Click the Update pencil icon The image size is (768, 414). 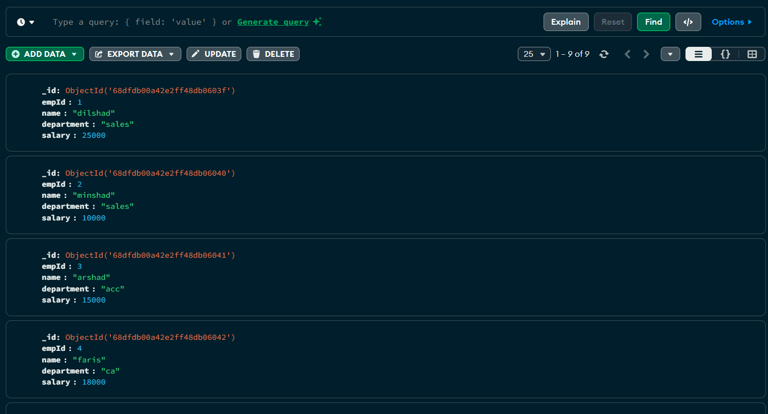coord(197,54)
